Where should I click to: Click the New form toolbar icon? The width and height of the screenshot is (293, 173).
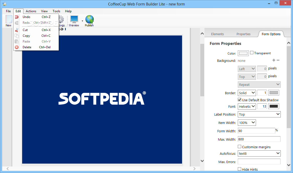tap(9, 19)
